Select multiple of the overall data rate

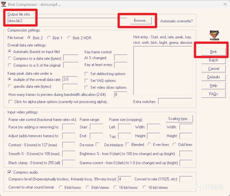(9, 79)
